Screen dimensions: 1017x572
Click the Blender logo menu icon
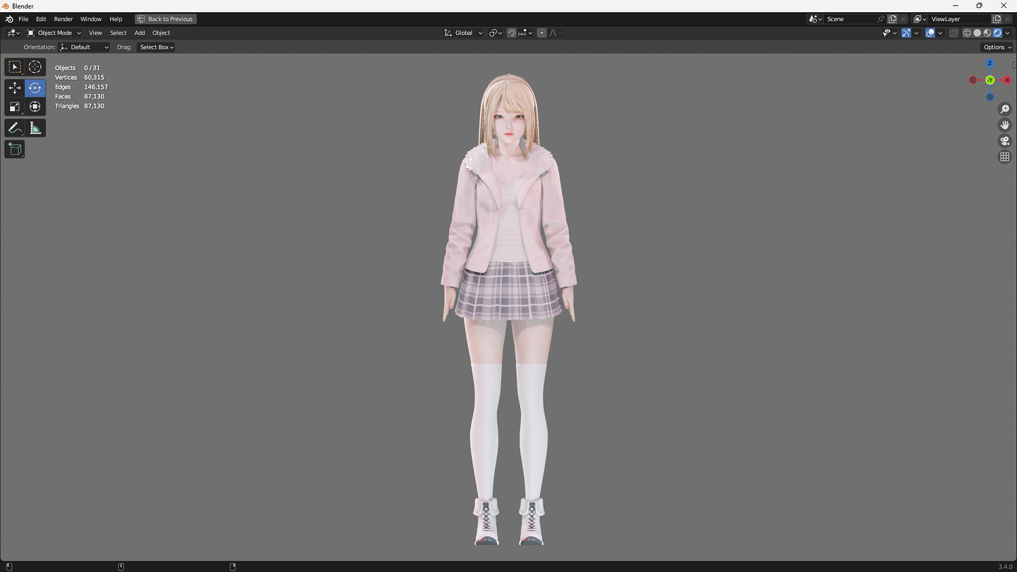pos(9,19)
